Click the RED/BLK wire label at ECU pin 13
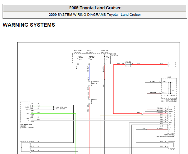188x154 pixels. tap(160, 108)
